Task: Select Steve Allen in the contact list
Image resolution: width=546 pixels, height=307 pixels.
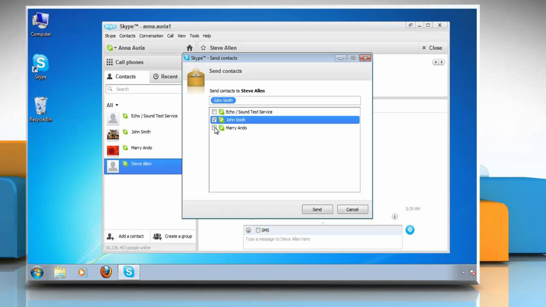Action: (143, 166)
